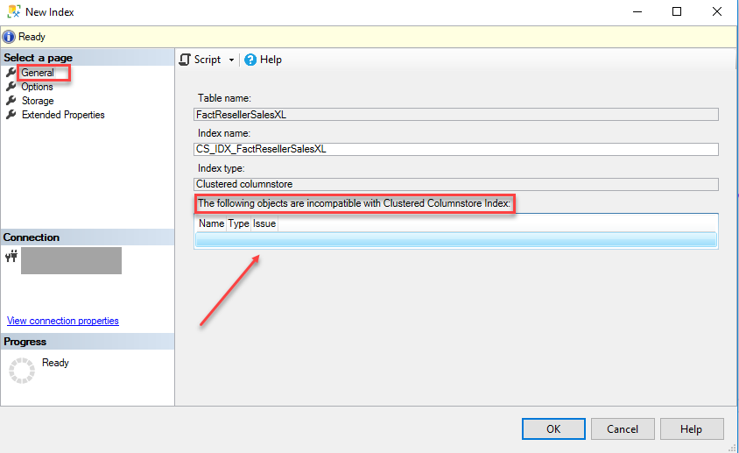739x453 pixels.
Task: Click Extended Properties wrench icon
Action: coord(11,115)
